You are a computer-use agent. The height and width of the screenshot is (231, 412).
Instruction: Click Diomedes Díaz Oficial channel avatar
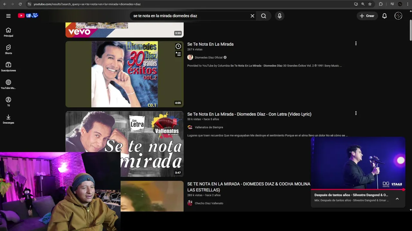tap(190, 57)
